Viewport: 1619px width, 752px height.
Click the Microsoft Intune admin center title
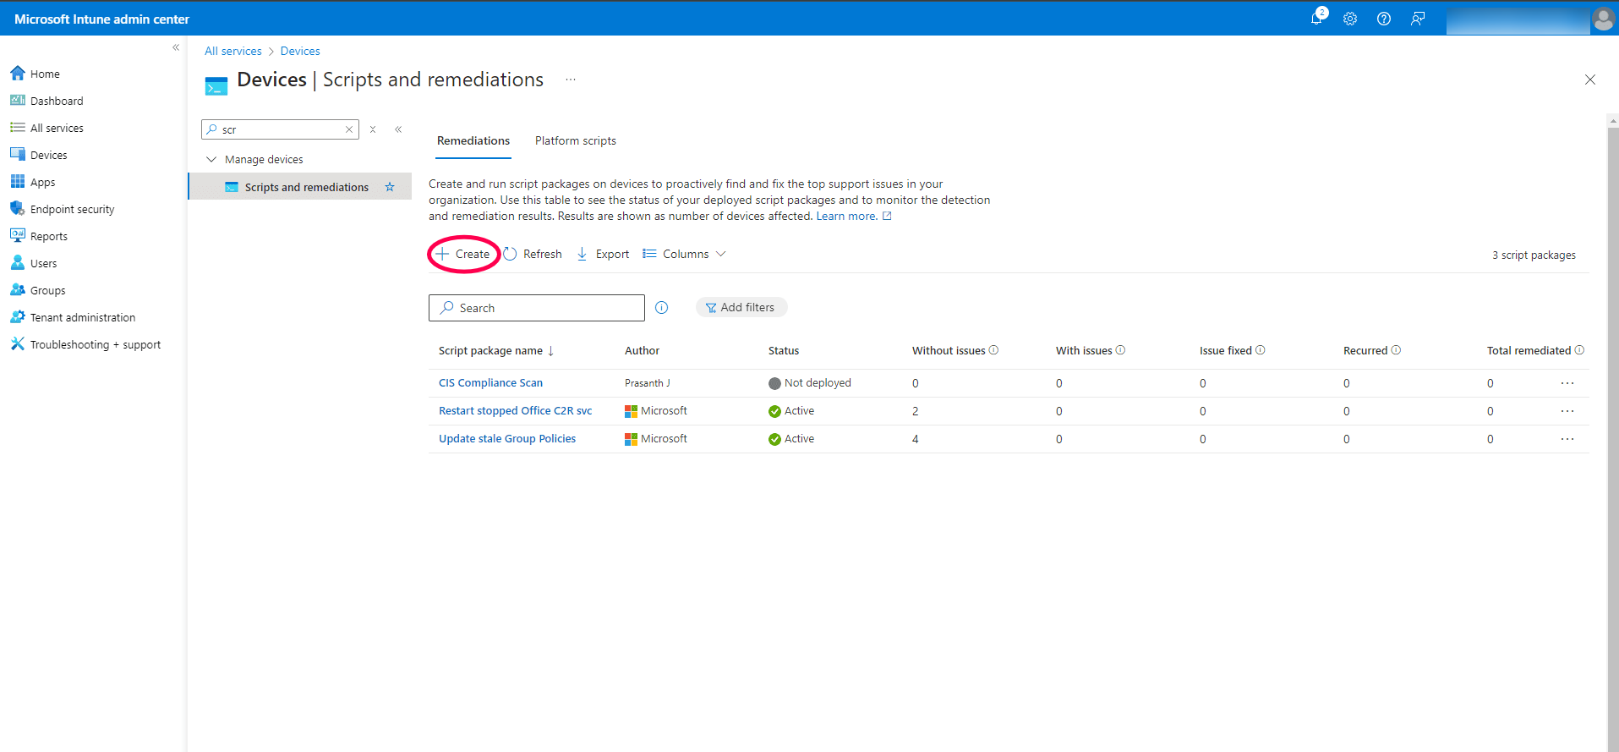click(x=102, y=19)
